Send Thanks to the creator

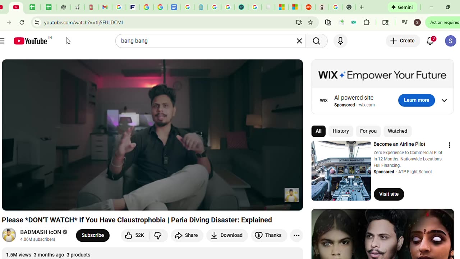269,235
